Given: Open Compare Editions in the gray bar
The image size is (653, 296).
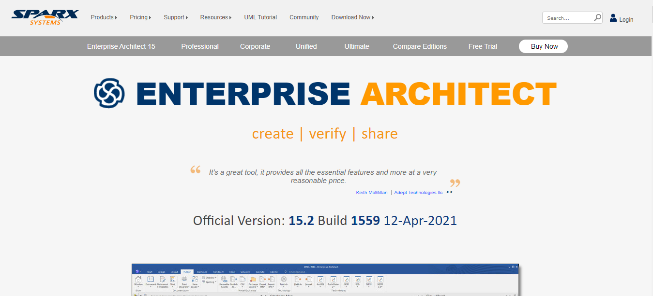Looking at the screenshot, I should 420,46.
